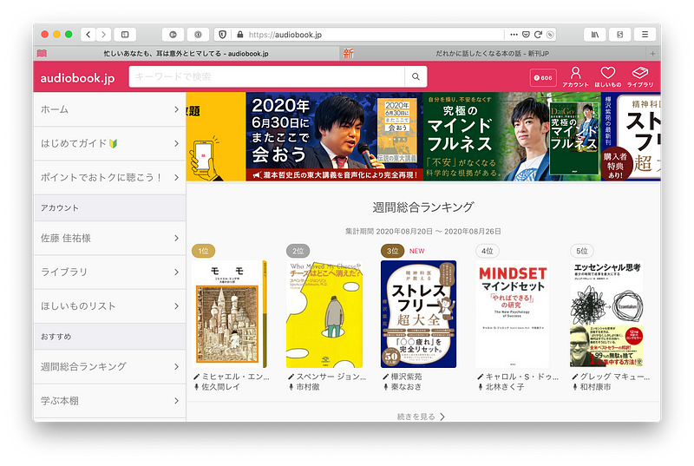Open the hamburger browser menu
This screenshot has height=466, width=694.
click(x=645, y=35)
